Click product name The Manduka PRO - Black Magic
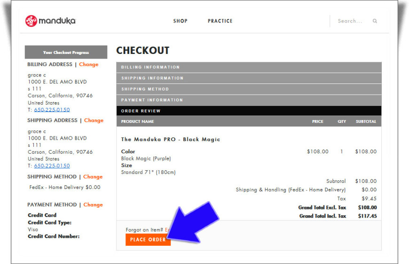 click(x=171, y=139)
